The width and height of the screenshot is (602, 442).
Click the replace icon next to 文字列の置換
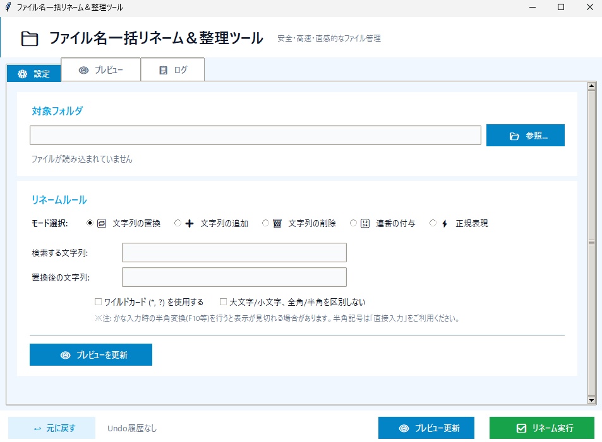(102, 223)
